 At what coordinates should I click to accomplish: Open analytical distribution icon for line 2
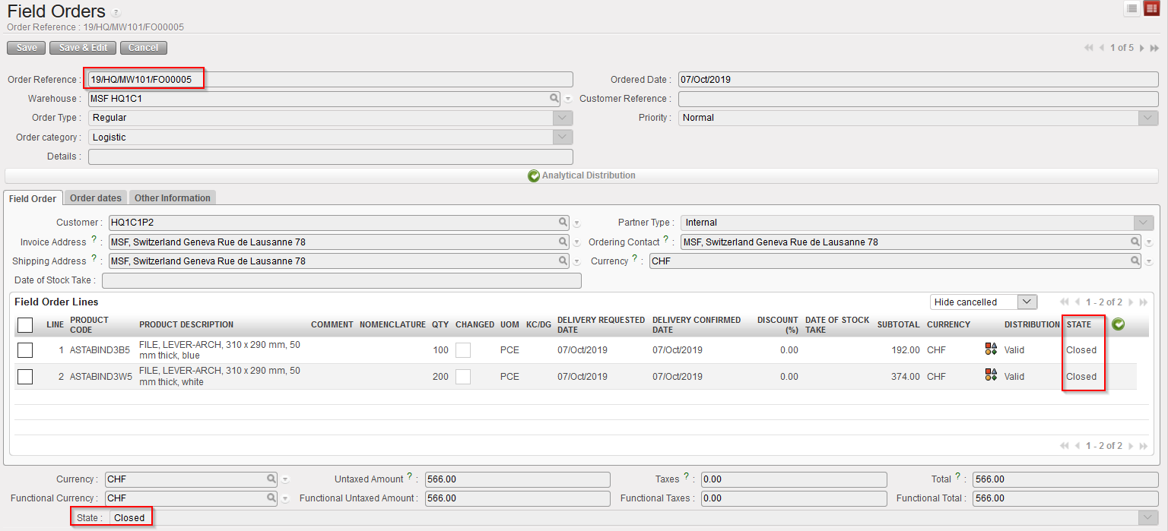point(991,375)
